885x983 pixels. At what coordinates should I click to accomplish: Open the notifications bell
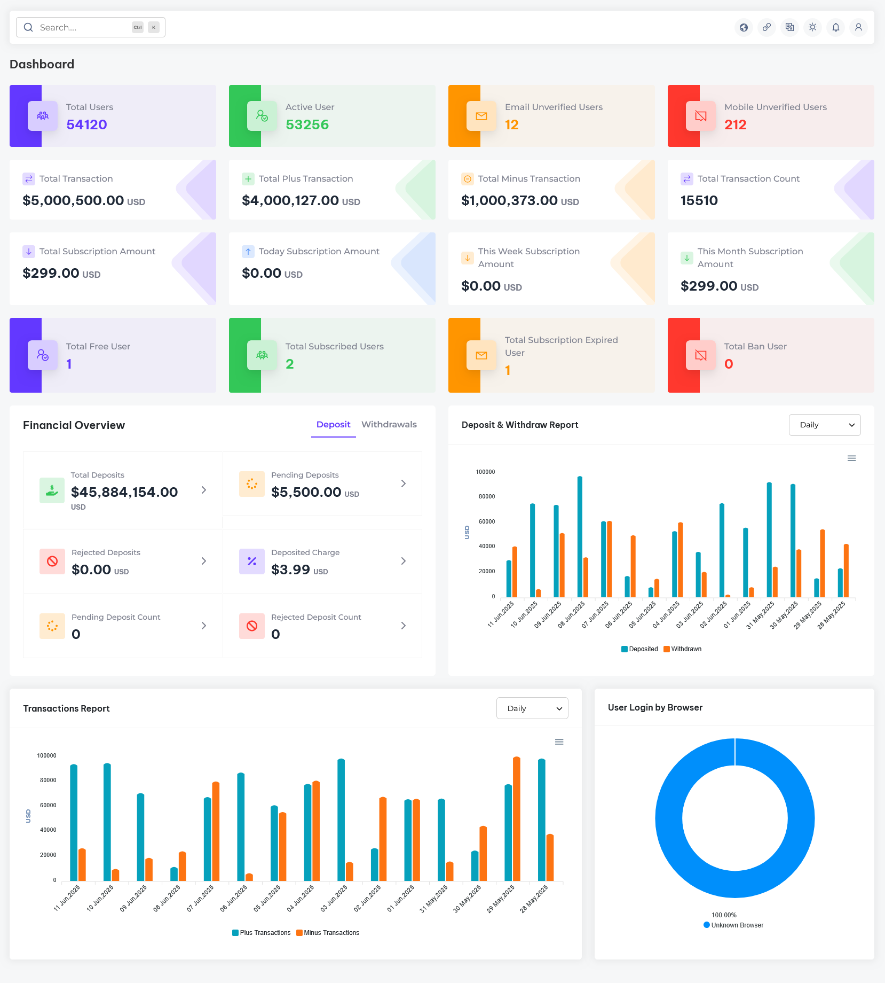[835, 27]
